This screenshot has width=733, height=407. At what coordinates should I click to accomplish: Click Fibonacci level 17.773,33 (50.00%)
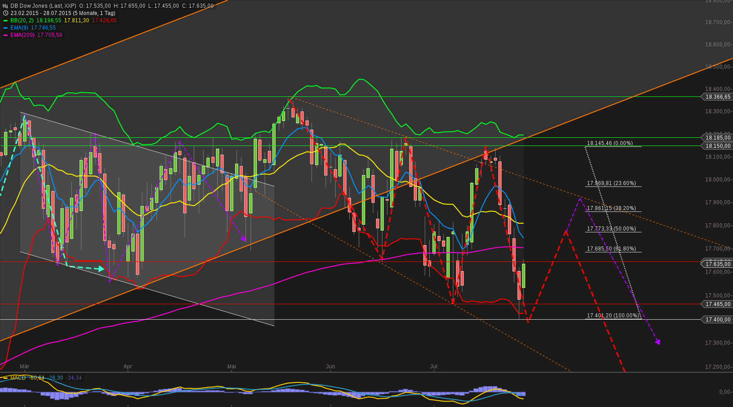[x=612, y=229]
